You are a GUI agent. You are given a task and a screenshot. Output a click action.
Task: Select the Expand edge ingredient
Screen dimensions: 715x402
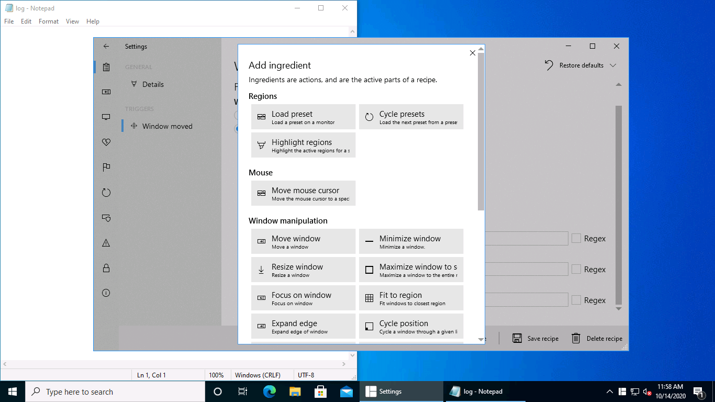303,326
